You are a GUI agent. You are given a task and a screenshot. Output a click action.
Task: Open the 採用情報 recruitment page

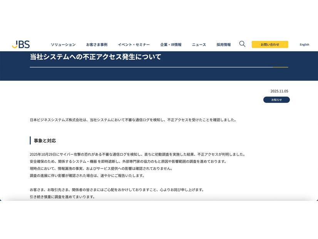(x=223, y=44)
